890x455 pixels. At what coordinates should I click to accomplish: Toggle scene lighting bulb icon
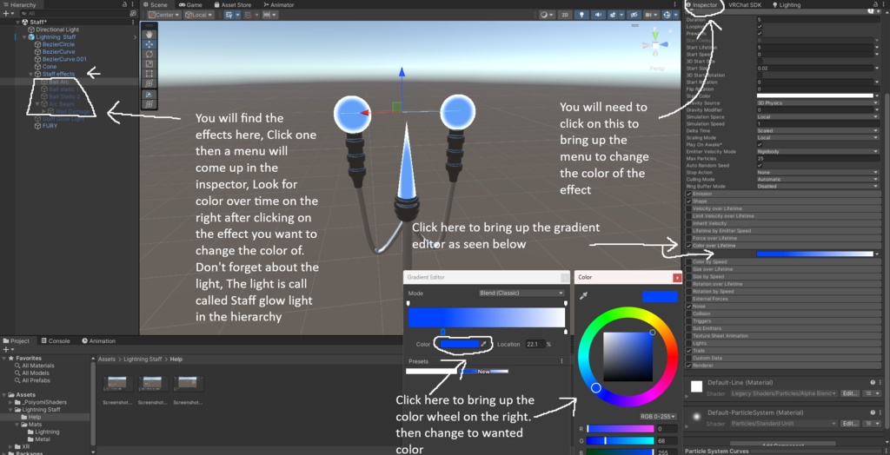coord(581,16)
